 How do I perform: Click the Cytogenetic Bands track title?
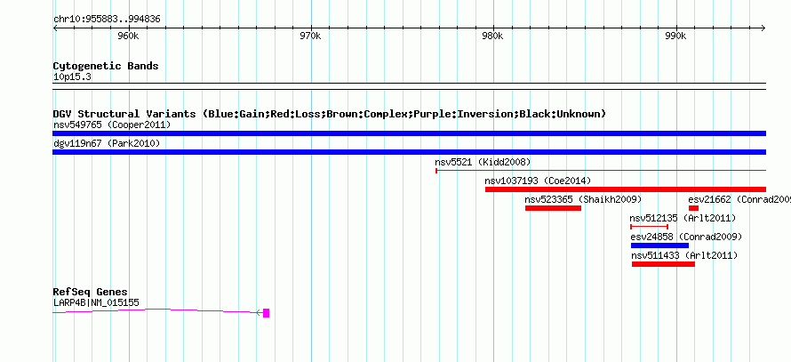click(x=106, y=66)
